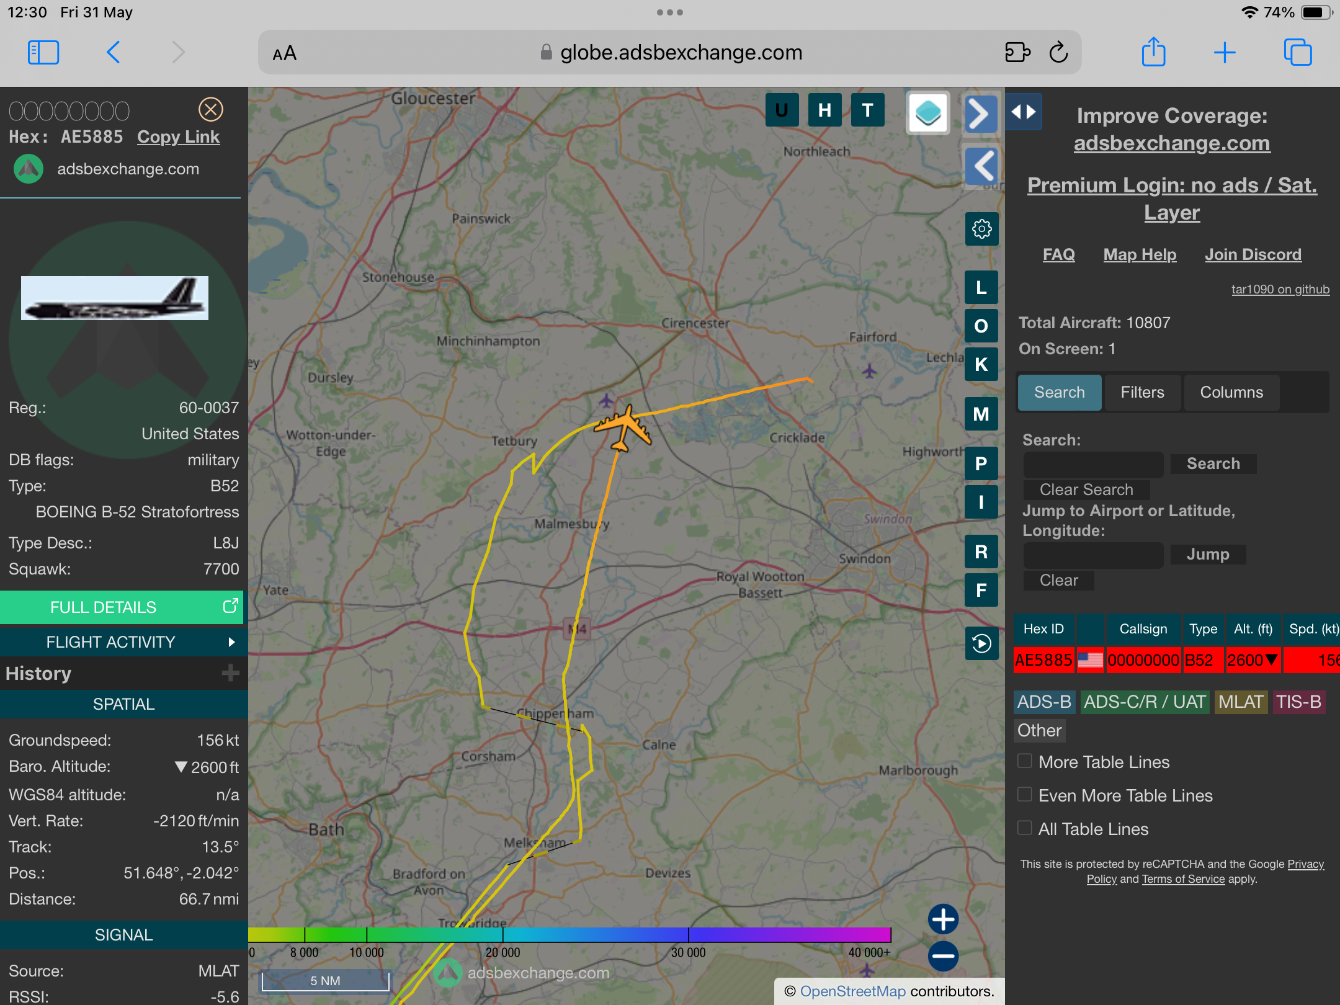Toggle the I map option
Image resolution: width=1340 pixels, height=1005 pixels.
pyautogui.click(x=981, y=502)
